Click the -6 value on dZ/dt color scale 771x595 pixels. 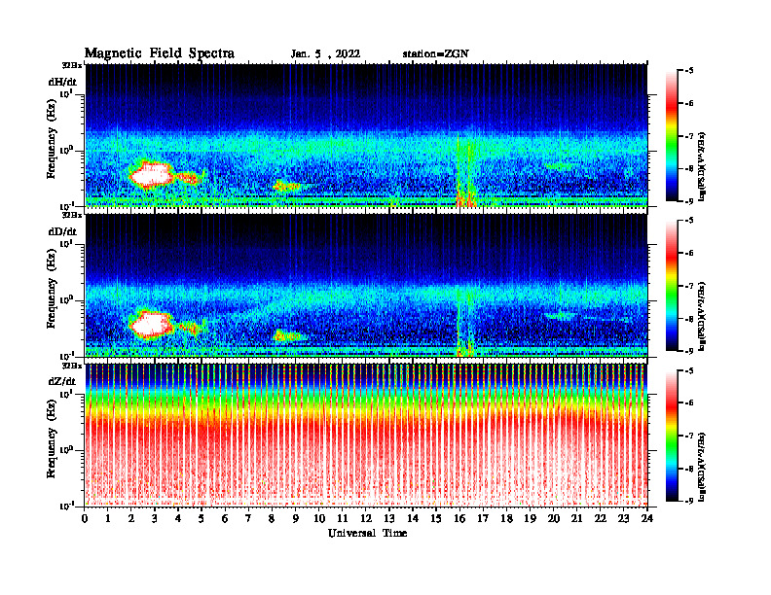[x=689, y=403]
